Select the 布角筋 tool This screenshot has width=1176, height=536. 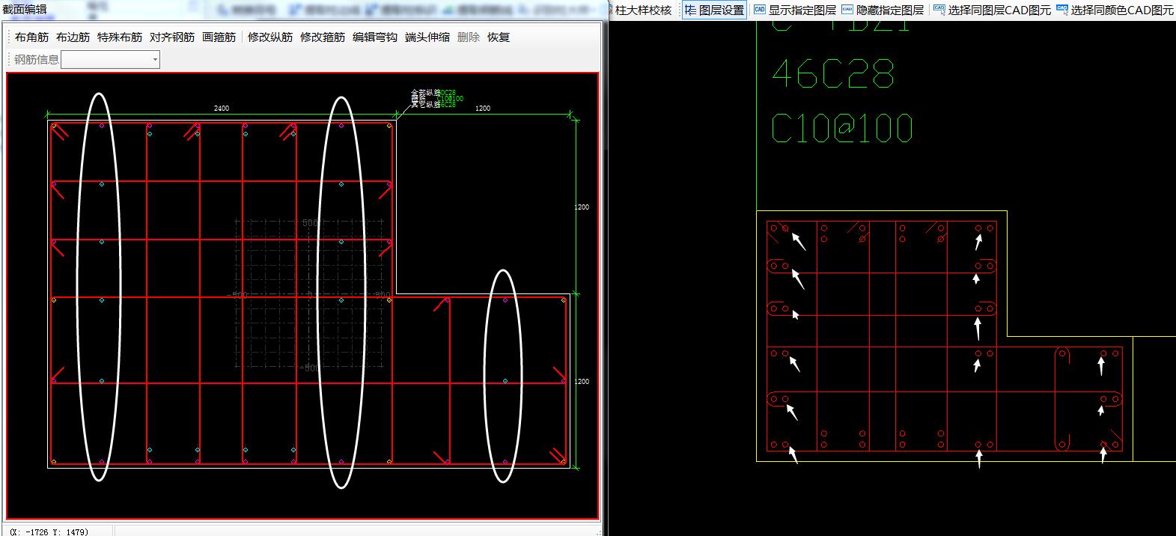pyautogui.click(x=31, y=37)
